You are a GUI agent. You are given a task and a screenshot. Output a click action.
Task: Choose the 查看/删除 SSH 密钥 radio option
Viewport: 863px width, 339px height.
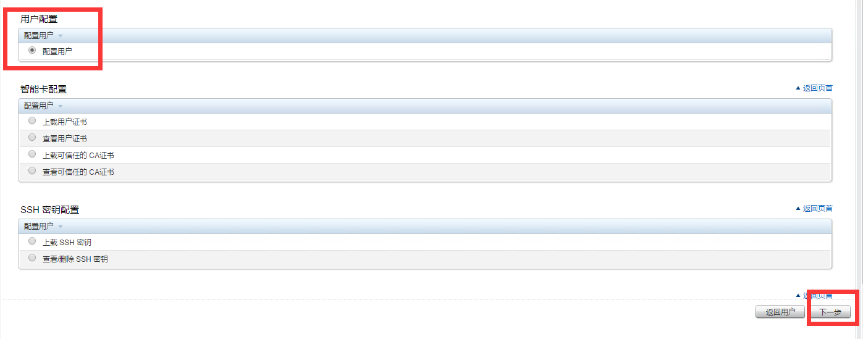[32, 258]
